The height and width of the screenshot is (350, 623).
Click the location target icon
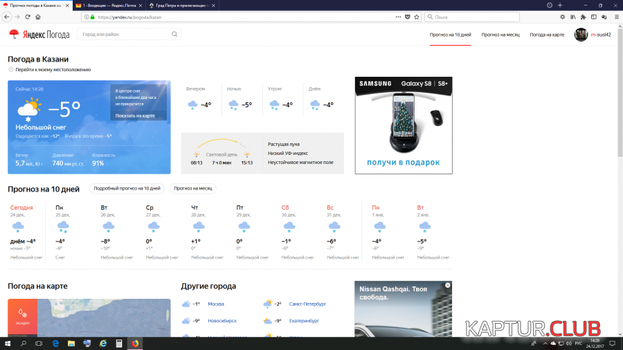tap(10, 69)
